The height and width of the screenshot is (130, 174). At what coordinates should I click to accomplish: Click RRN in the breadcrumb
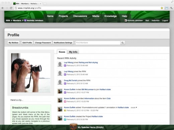(x=8, y=20)
